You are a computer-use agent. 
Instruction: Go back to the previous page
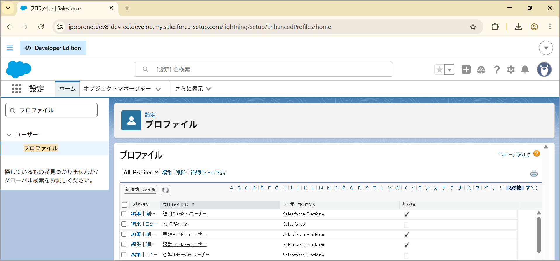pos(10,27)
